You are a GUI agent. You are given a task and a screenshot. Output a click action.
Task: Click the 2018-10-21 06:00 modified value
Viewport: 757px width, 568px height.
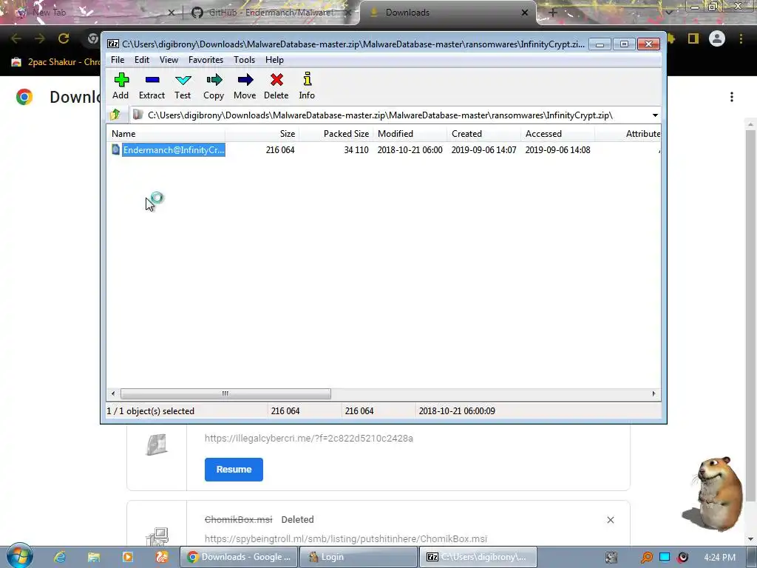point(410,149)
